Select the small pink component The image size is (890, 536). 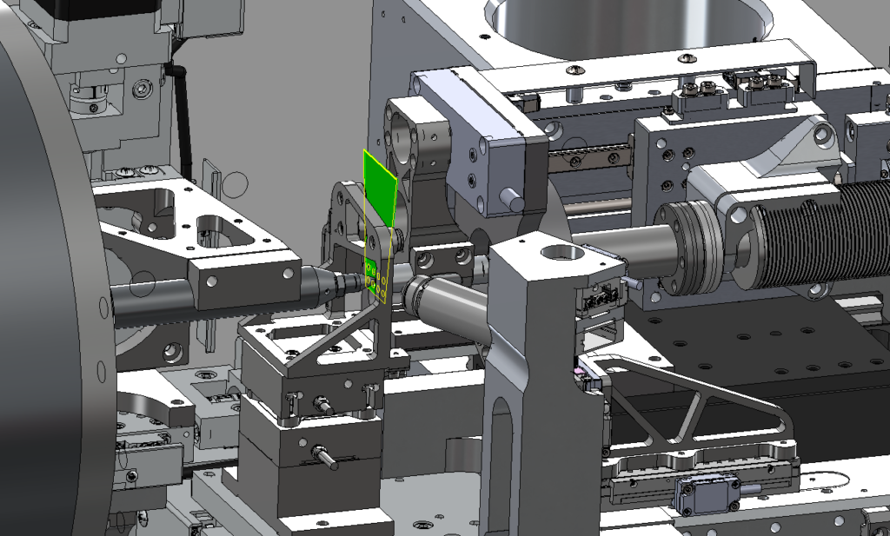(579, 372)
